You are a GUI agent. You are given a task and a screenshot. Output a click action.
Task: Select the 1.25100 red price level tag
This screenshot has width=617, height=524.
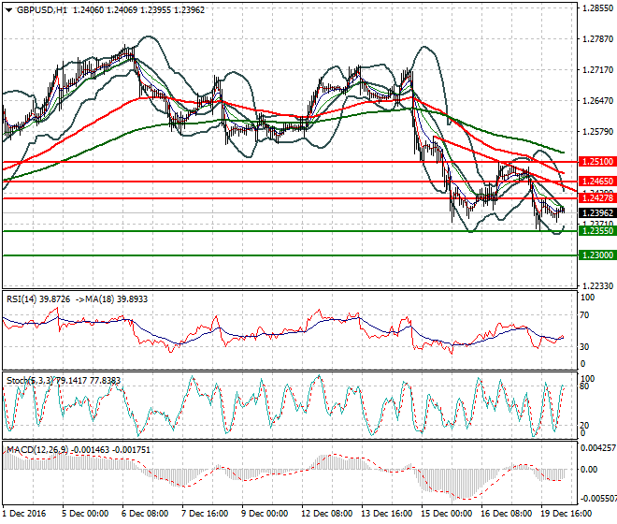click(x=596, y=162)
